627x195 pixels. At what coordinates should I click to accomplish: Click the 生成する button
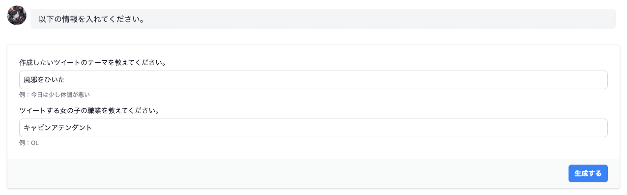coord(588,173)
